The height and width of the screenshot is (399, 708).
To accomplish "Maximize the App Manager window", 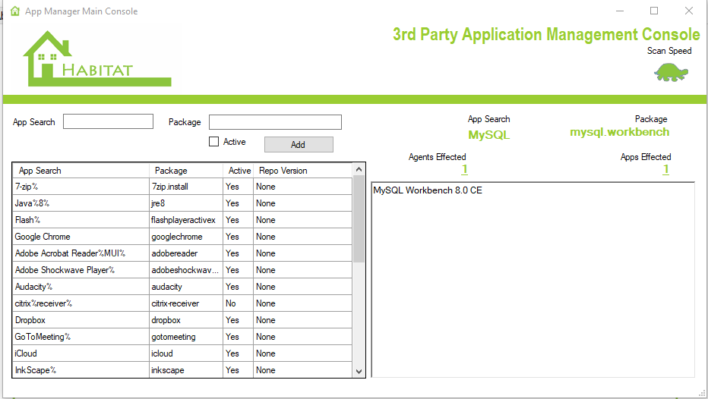I will click(654, 11).
